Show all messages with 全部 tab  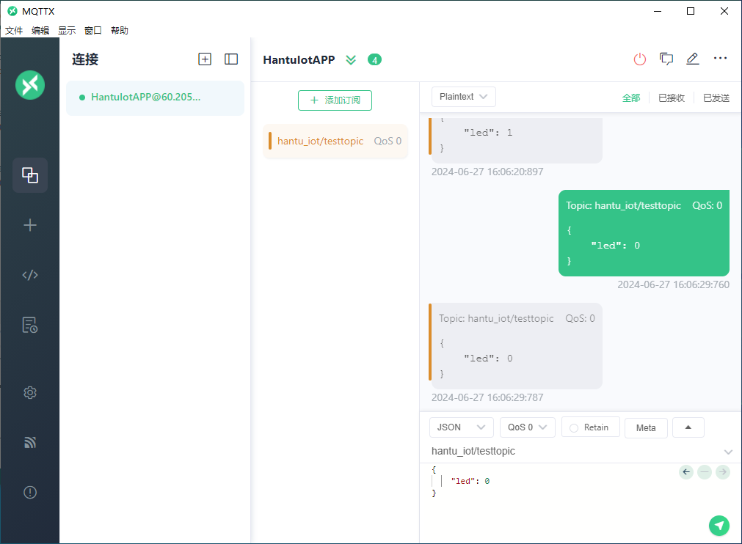click(x=630, y=98)
